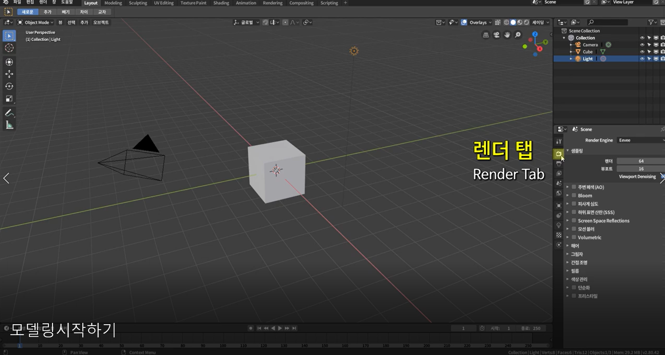Open the Object properties tab (square icon)
This screenshot has height=355, width=665.
pyautogui.click(x=559, y=205)
